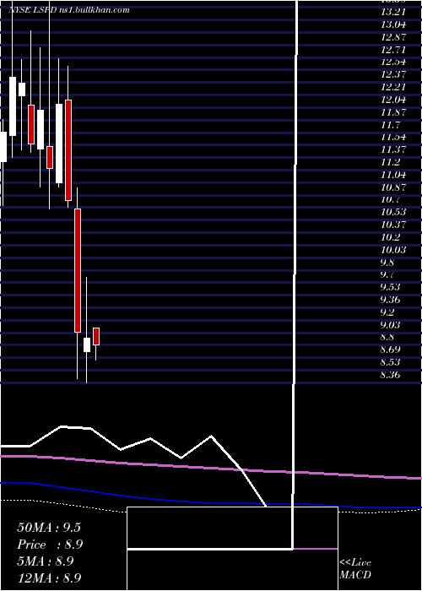422x591 pixels.
Task: Click the 13.21 price axis label
Action: (393, 12)
